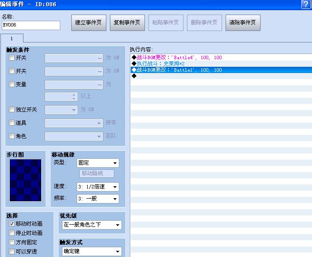
Task: Click the 清除事件页 button
Action: [x=243, y=23]
